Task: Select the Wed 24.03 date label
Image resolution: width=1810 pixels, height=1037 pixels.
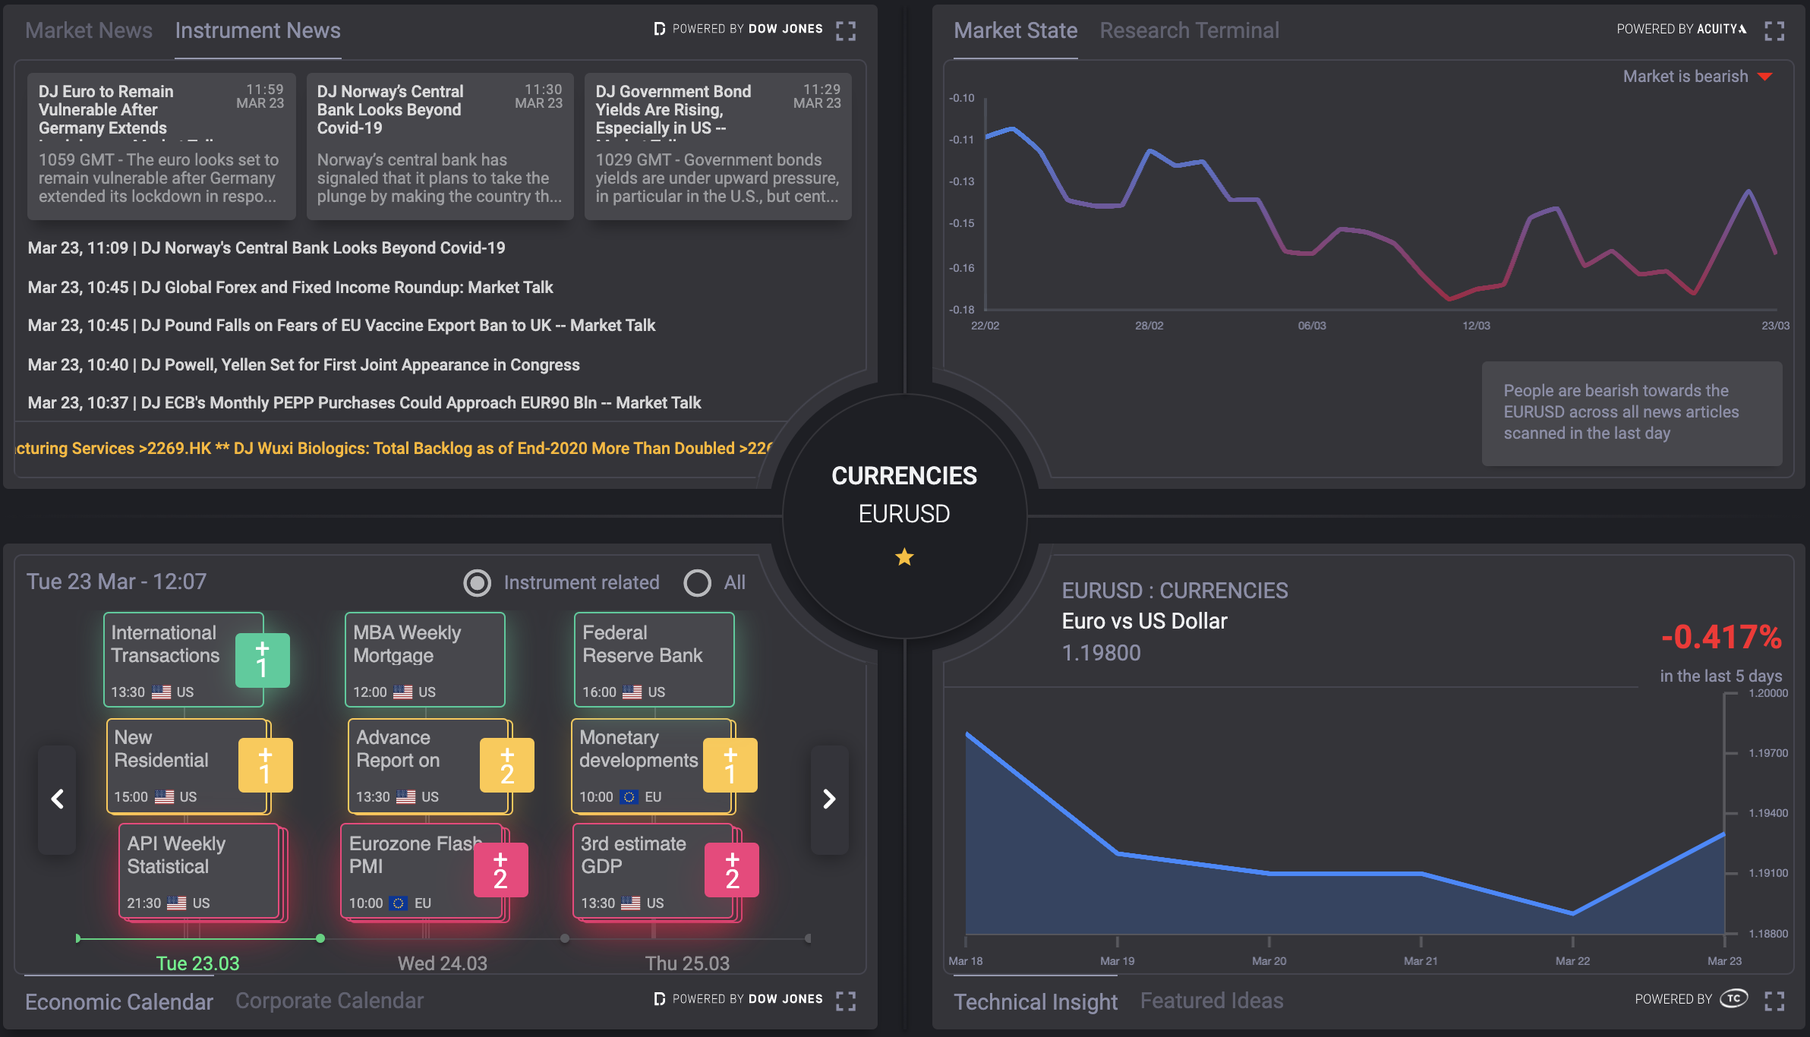Action: [x=443, y=963]
